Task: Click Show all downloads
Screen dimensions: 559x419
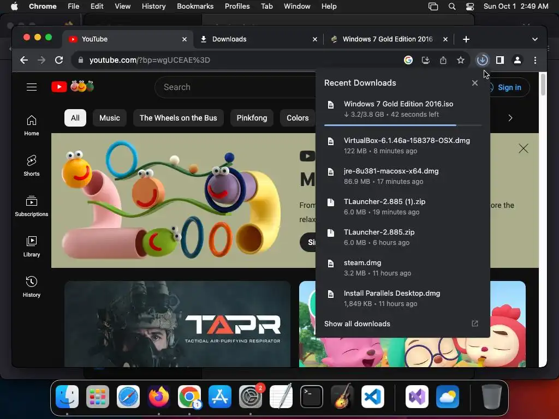Action: pos(357,324)
